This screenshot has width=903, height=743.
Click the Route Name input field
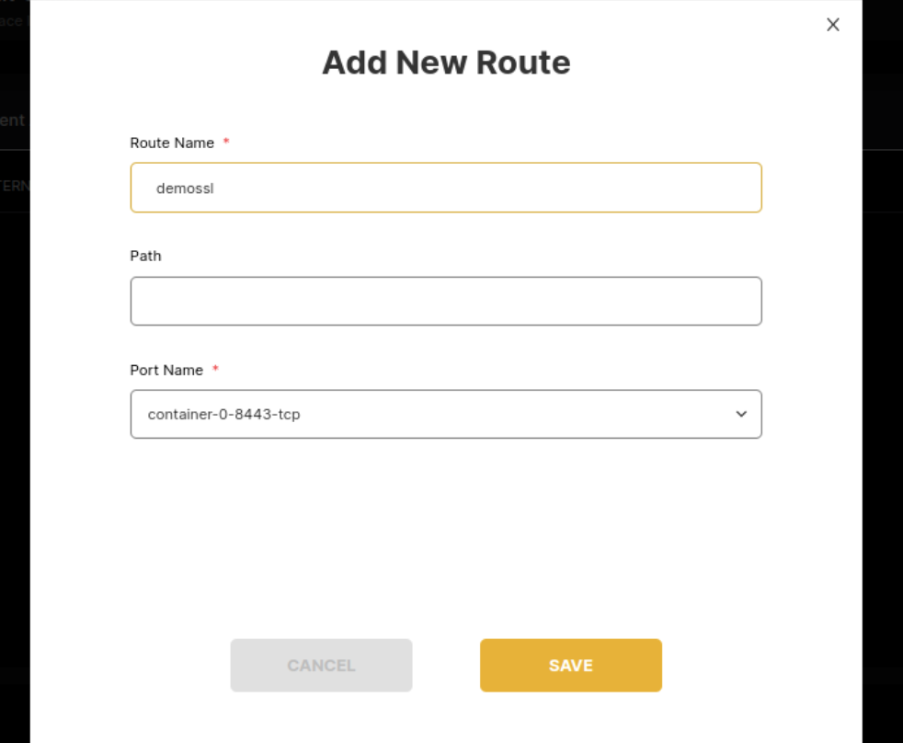446,188
